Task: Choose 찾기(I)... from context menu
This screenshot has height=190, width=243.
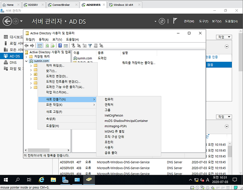Action: (68, 71)
